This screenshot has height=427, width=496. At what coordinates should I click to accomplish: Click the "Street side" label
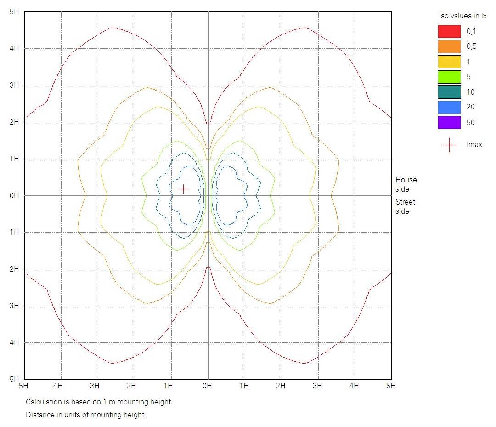405,207
